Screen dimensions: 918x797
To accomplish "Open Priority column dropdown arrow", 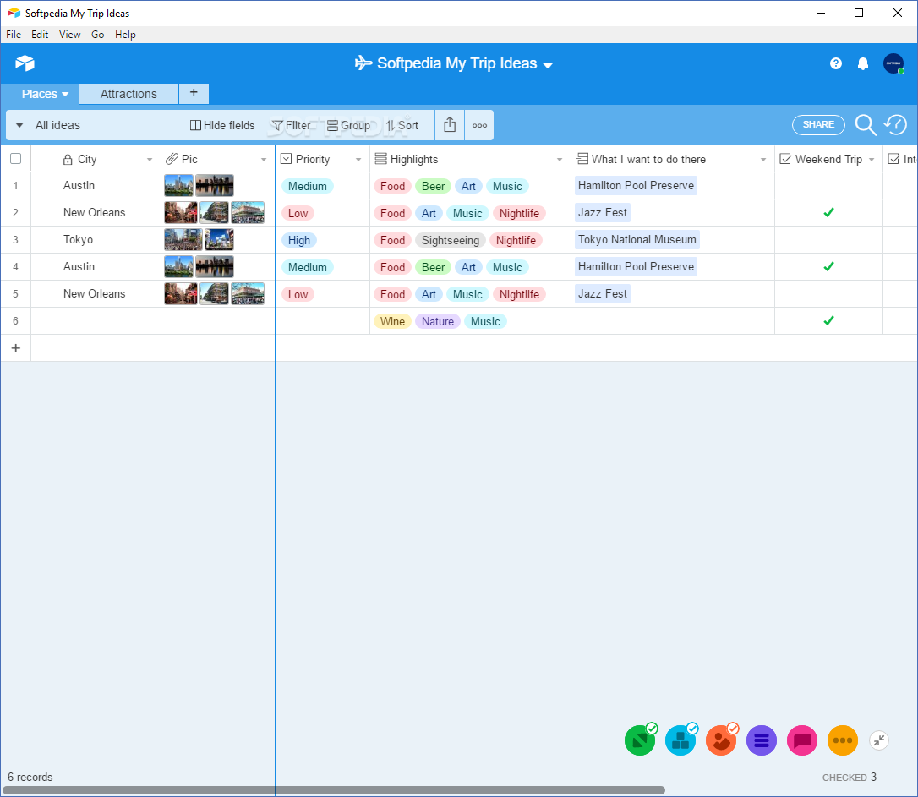I will pos(358,160).
